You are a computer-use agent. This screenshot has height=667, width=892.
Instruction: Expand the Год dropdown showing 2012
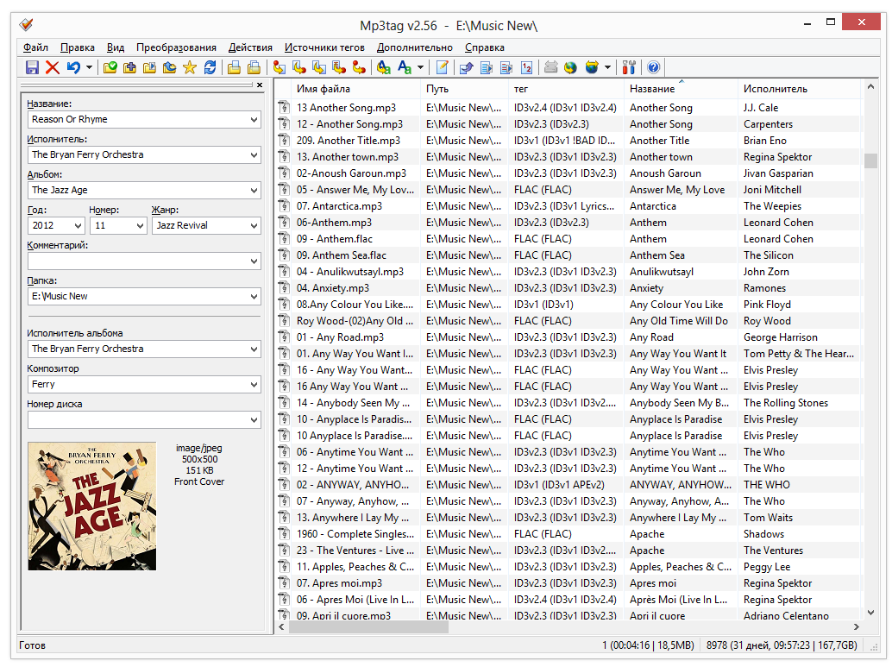[77, 225]
